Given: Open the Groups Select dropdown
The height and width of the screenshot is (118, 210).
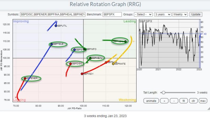Looking at the screenshot, I should click(x=143, y=14).
